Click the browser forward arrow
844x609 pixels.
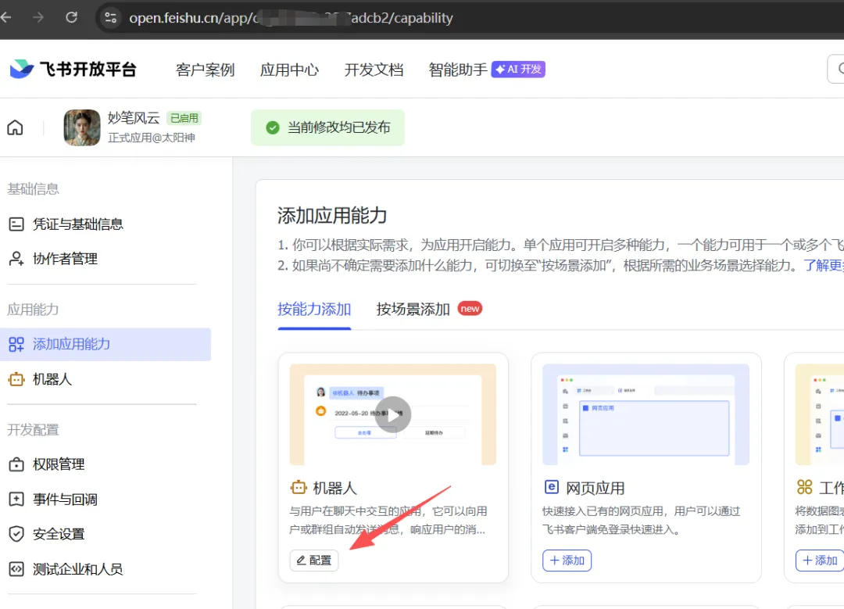(38, 17)
